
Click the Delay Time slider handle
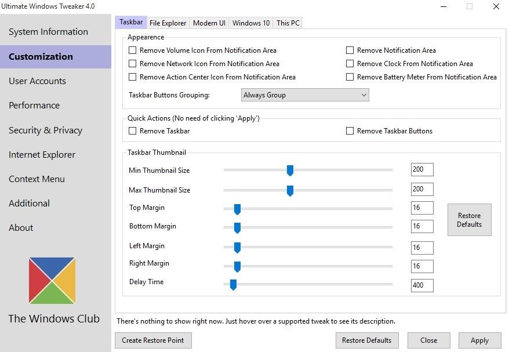click(x=233, y=285)
